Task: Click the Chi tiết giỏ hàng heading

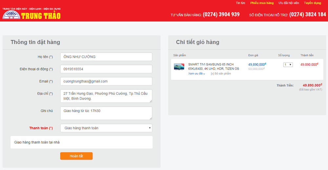Action: coord(198,42)
